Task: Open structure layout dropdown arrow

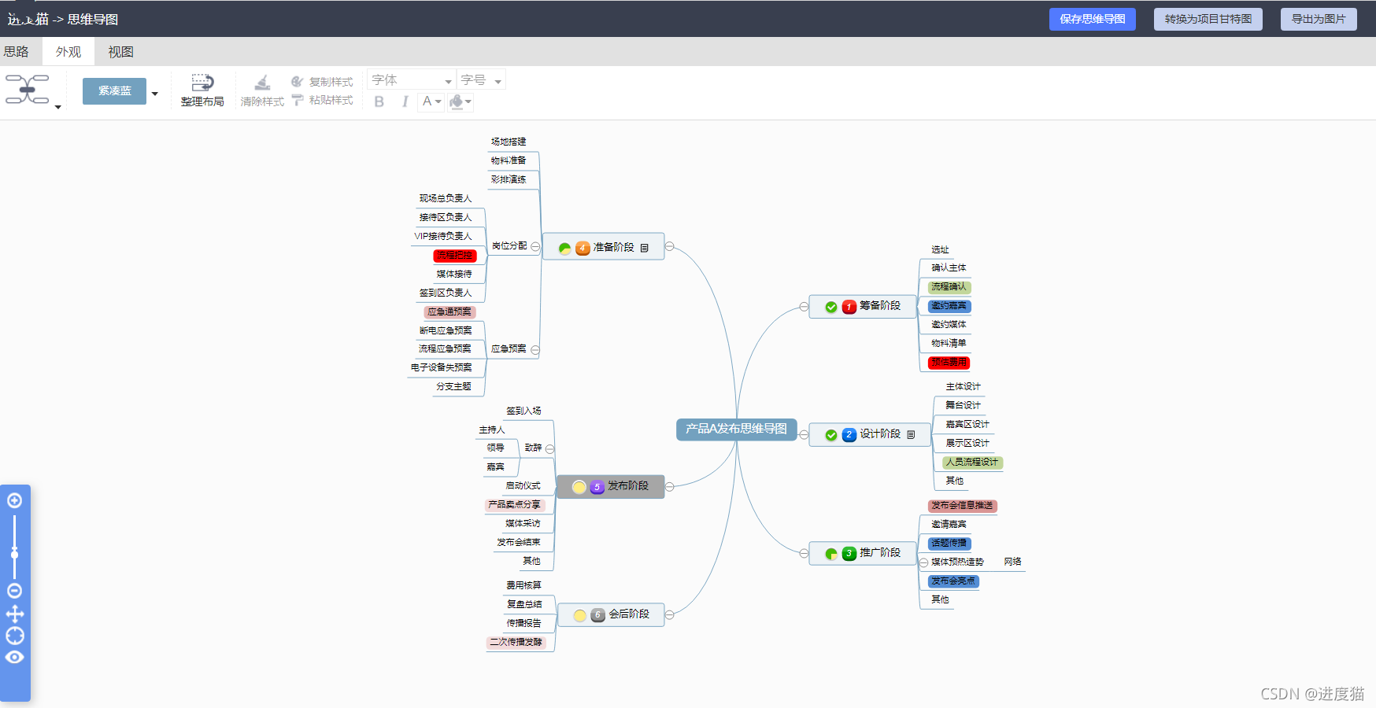Action: 57,107
